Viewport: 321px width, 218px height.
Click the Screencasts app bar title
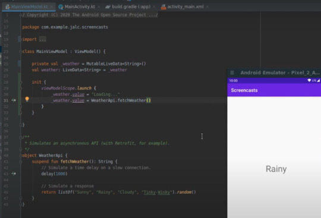coord(244,90)
